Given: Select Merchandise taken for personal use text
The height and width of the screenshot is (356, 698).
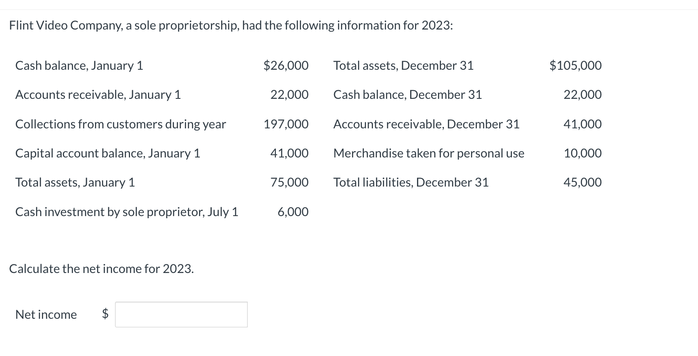Looking at the screenshot, I should 429,153.
